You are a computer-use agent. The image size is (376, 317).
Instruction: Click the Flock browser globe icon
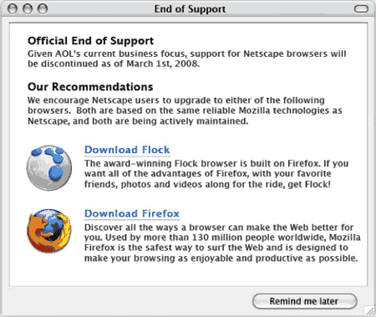click(49, 168)
